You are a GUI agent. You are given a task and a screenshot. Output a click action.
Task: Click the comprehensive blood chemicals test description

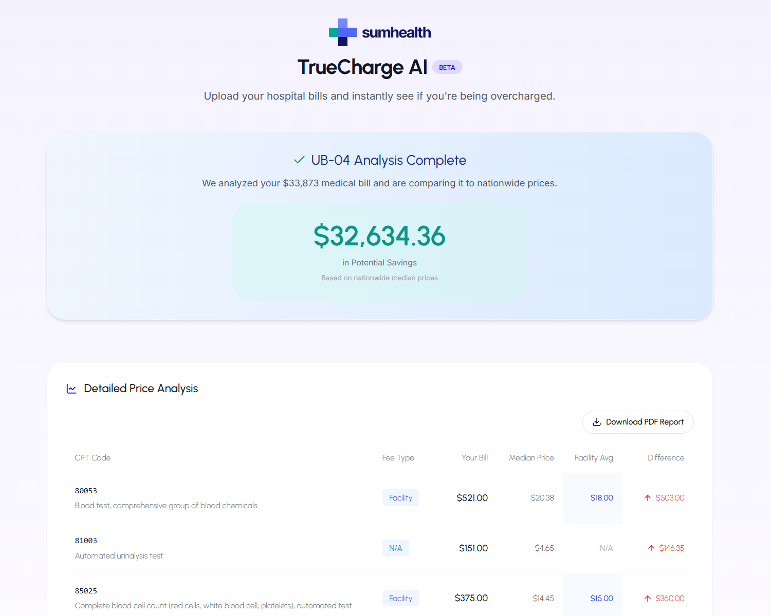(166, 506)
